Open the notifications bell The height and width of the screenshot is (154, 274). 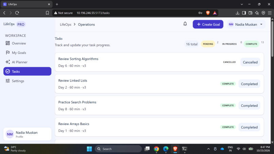click(185, 24)
